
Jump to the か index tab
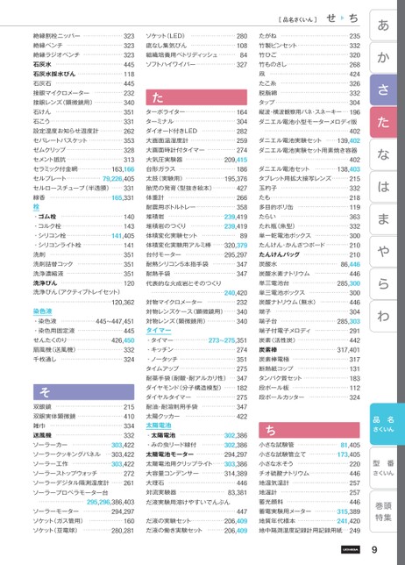(383, 58)
